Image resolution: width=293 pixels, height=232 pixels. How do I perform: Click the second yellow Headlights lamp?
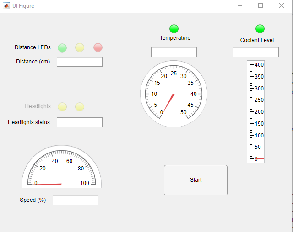click(80, 107)
